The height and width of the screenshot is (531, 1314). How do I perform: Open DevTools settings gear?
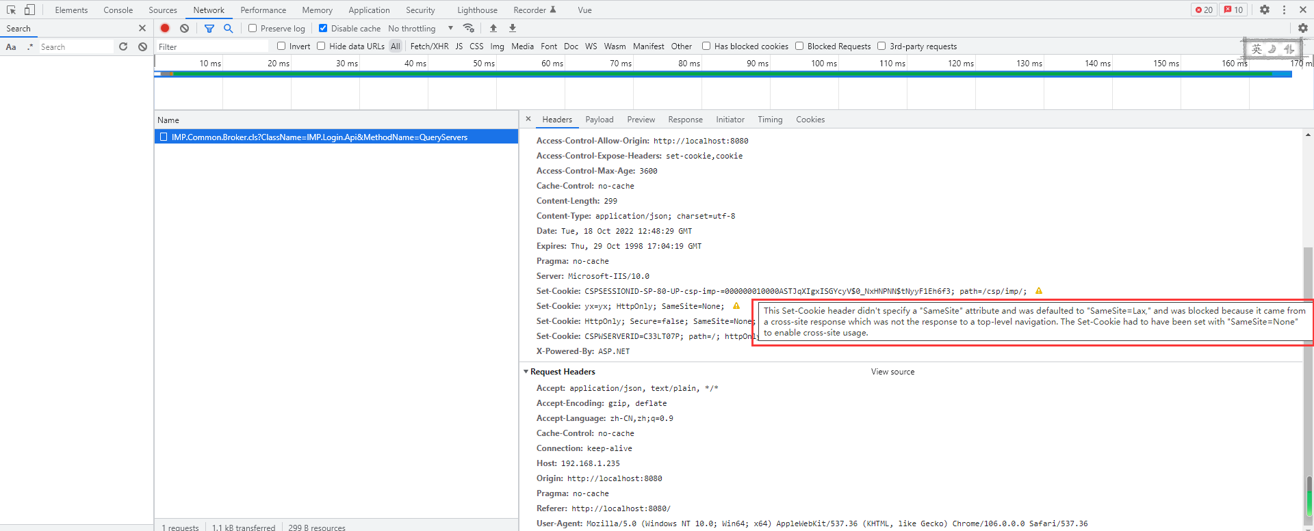point(1265,10)
